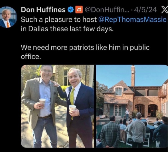Click the speaker standing on the patio
Viewport: 168px width, 152px height.
pos(127,114)
